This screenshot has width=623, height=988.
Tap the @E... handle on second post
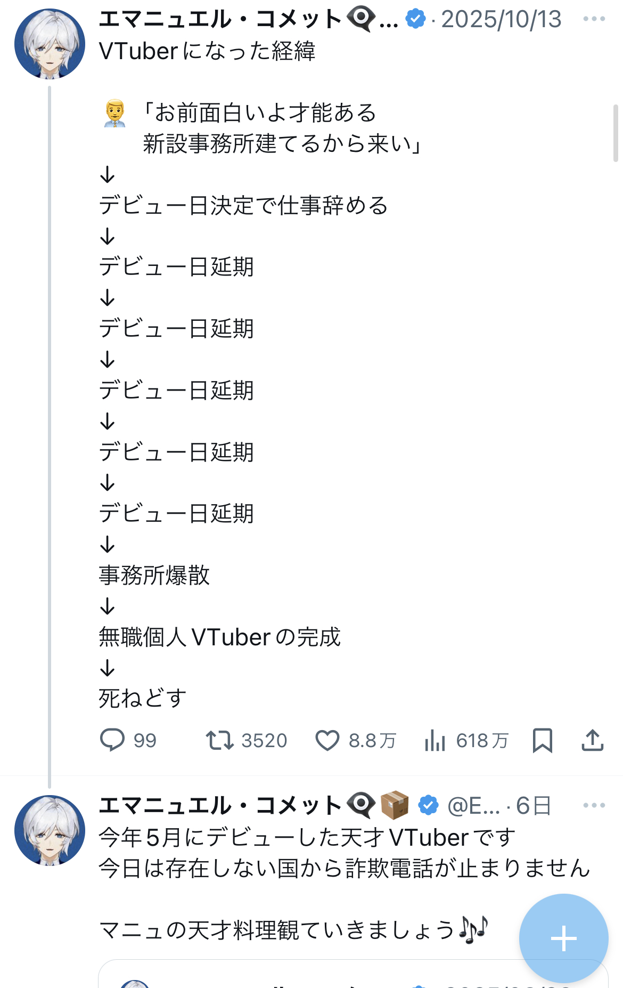[473, 806]
